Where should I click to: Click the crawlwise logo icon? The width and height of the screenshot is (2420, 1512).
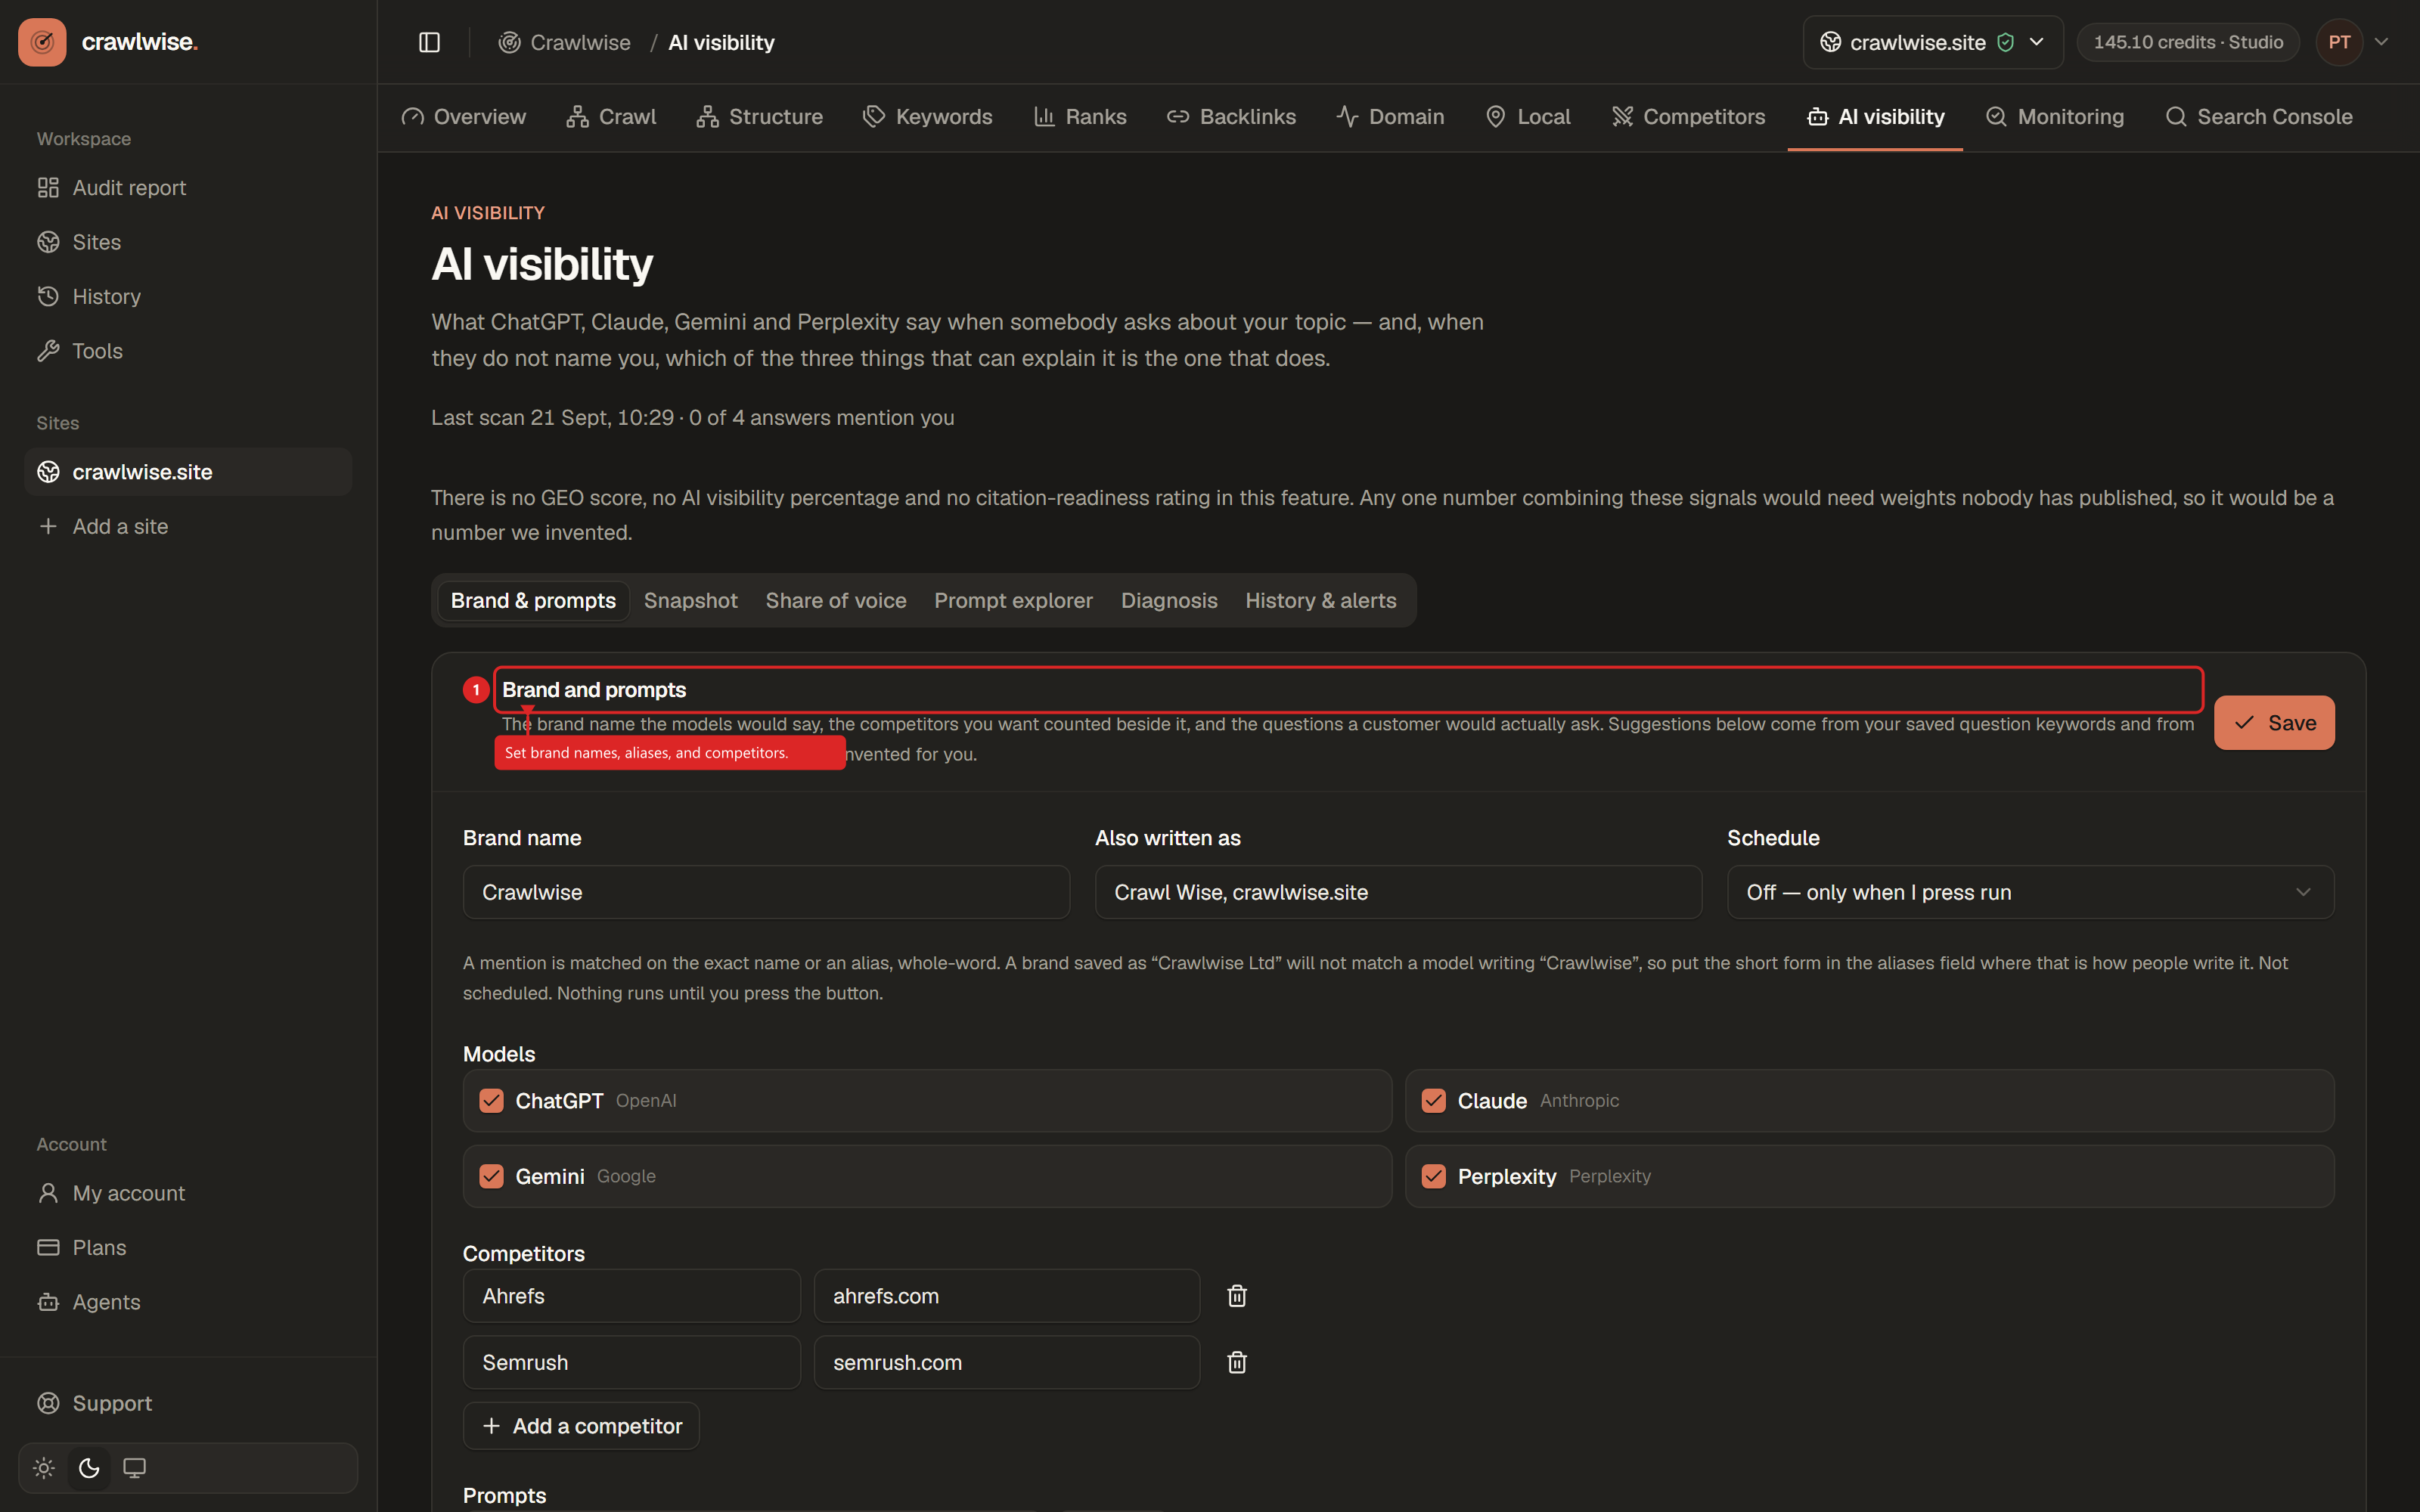click(x=42, y=42)
